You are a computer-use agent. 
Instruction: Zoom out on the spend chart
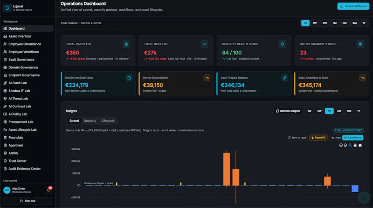coord(345,145)
